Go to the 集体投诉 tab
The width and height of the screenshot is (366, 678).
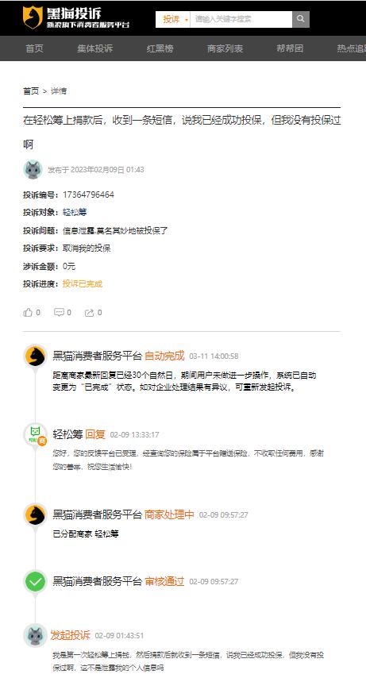[95, 48]
